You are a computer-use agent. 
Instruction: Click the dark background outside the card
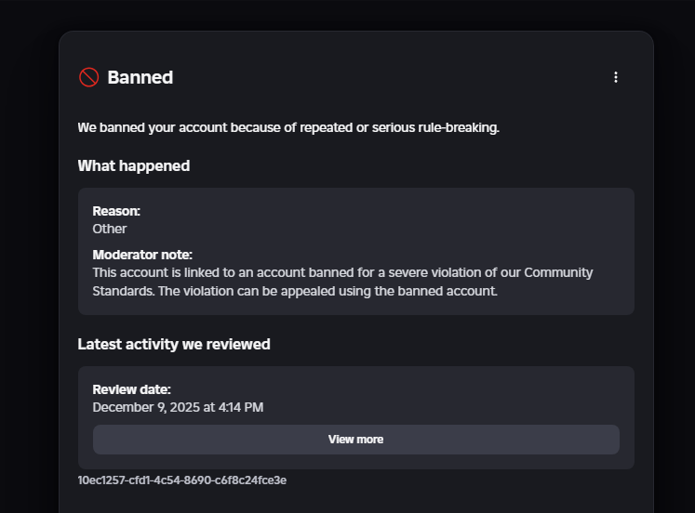click(x=28, y=279)
